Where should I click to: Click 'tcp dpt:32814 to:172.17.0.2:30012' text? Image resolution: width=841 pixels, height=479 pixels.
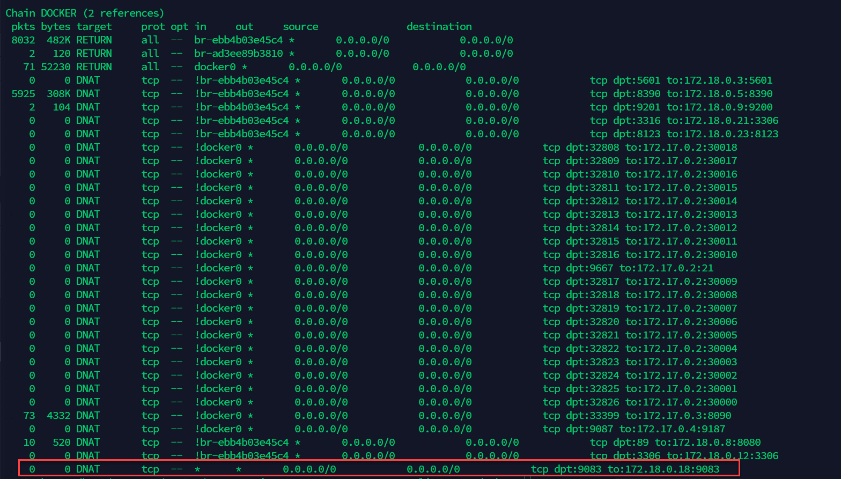(640, 227)
